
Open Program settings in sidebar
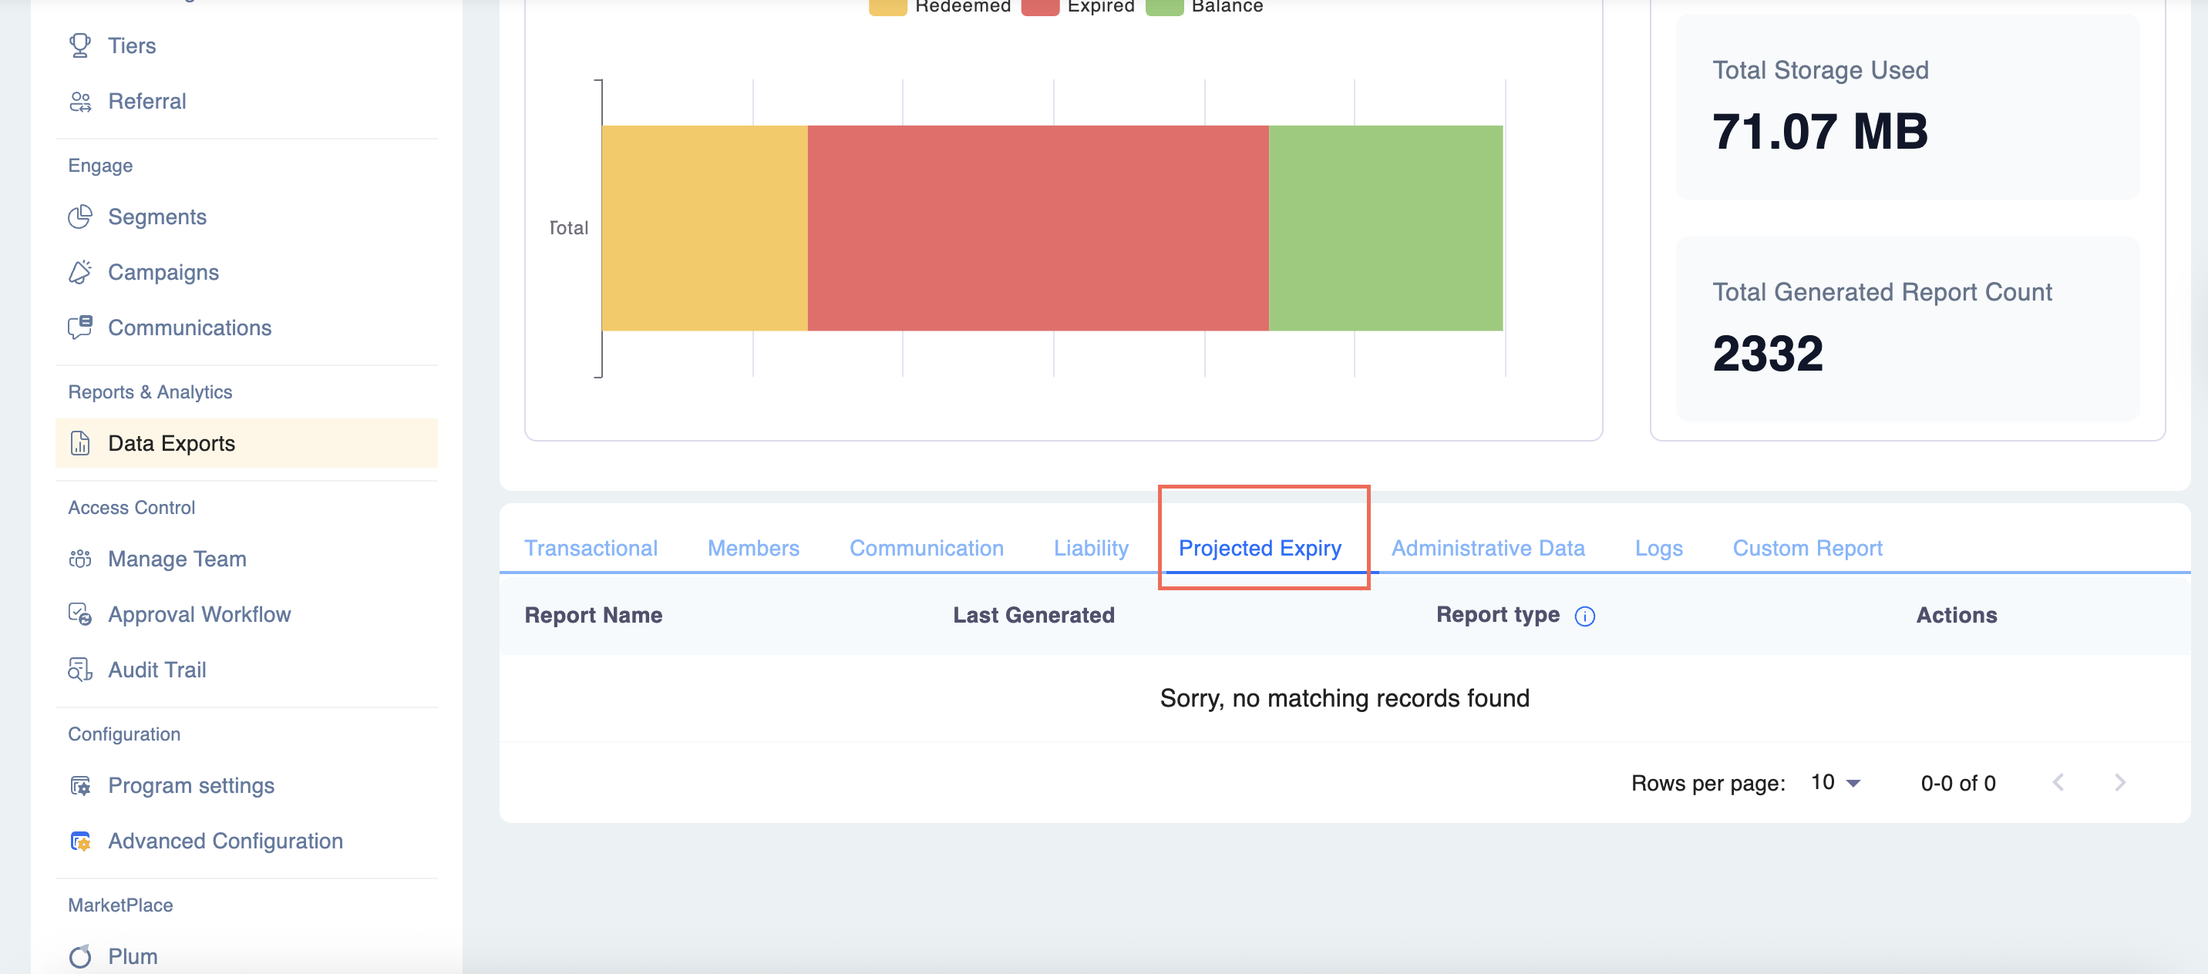pos(190,785)
